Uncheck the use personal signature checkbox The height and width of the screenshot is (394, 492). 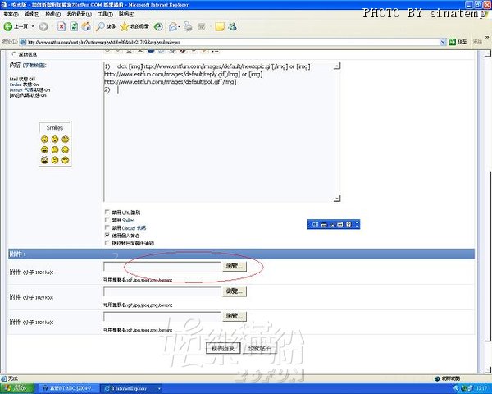pyautogui.click(x=107, y=236)
